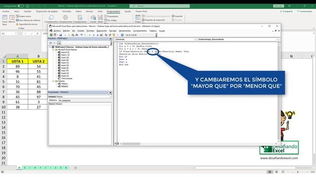Viewport: 316px width, 177px height.
Task: Click the Compartir button
Action: [x=286, y=11]
